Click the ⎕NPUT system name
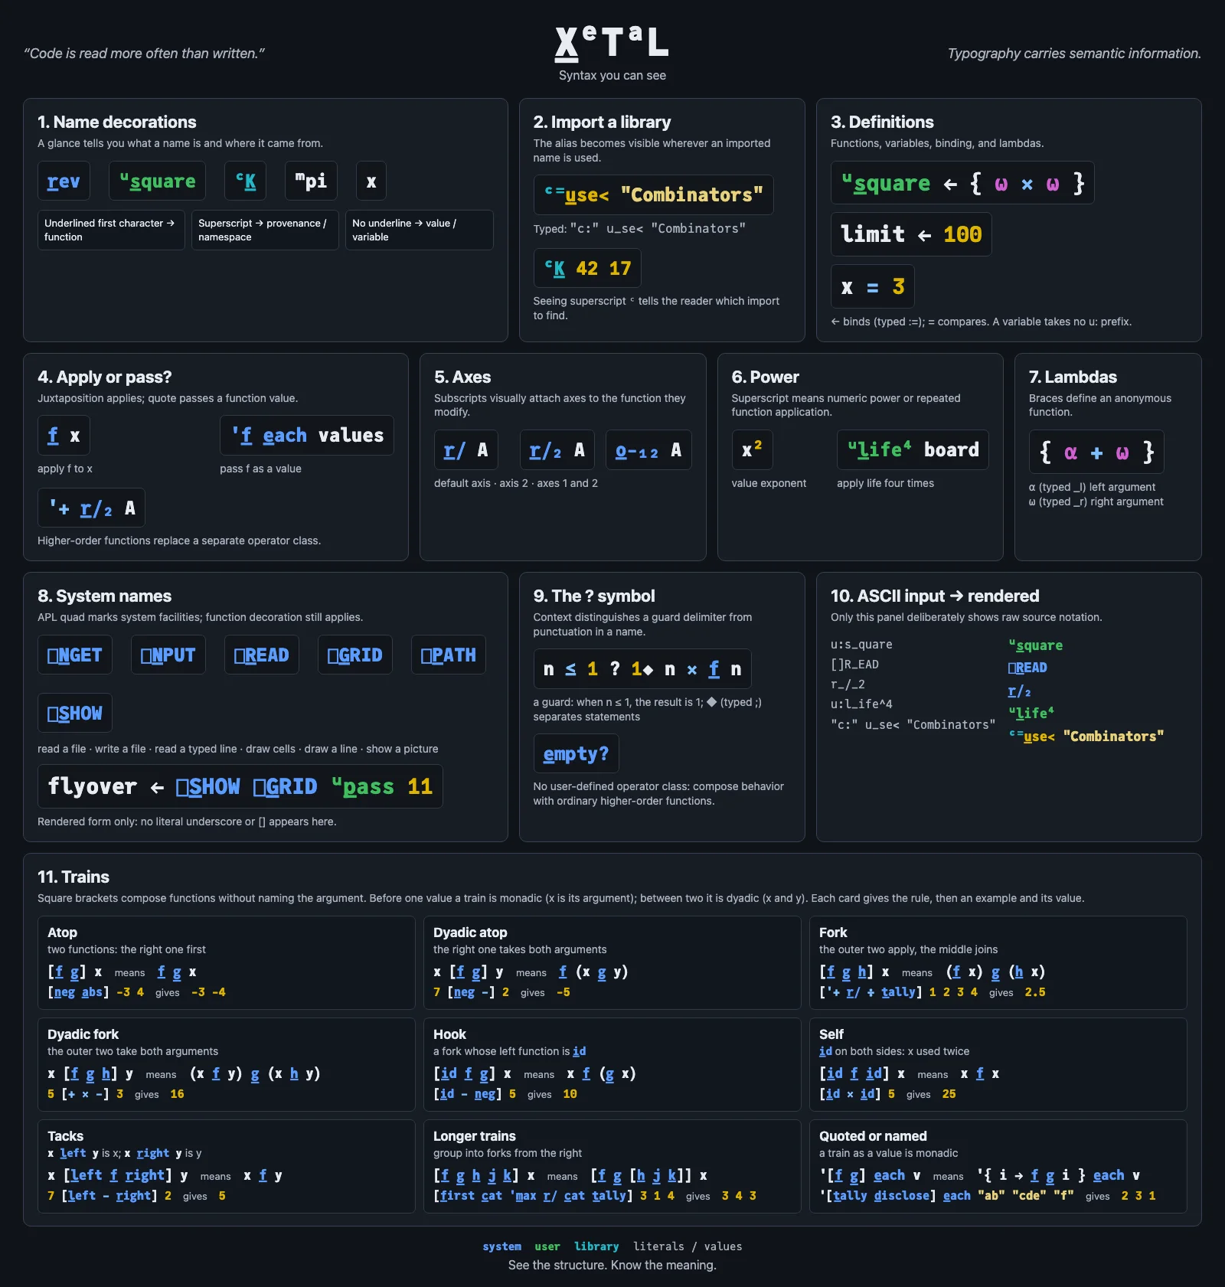1225x1287 pixels. click(x=168, y=655)
